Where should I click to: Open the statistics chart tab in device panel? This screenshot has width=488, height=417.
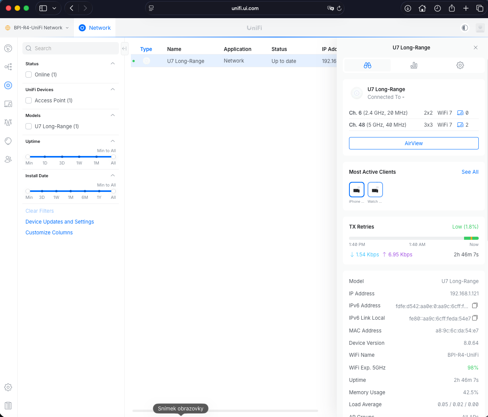pyautogui.click(x=413, y=65)
